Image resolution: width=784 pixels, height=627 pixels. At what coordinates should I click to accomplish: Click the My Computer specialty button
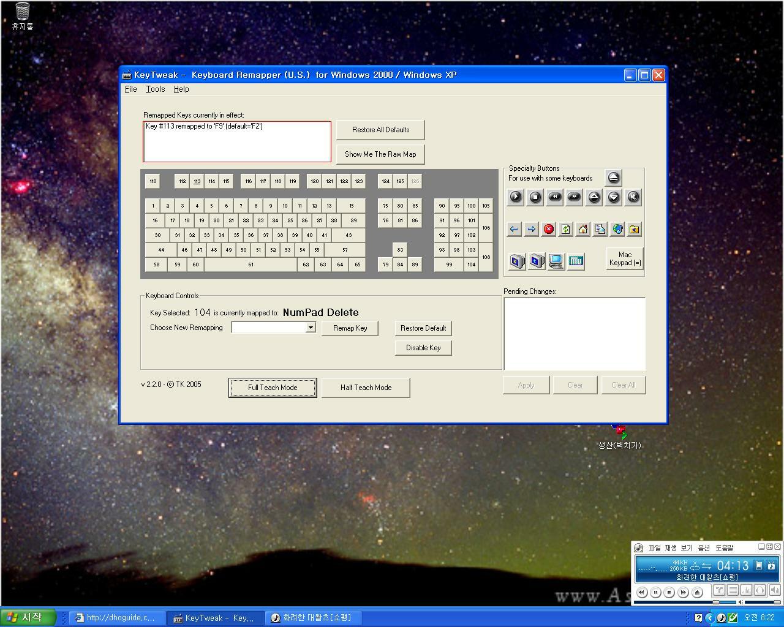coord(556,261)
